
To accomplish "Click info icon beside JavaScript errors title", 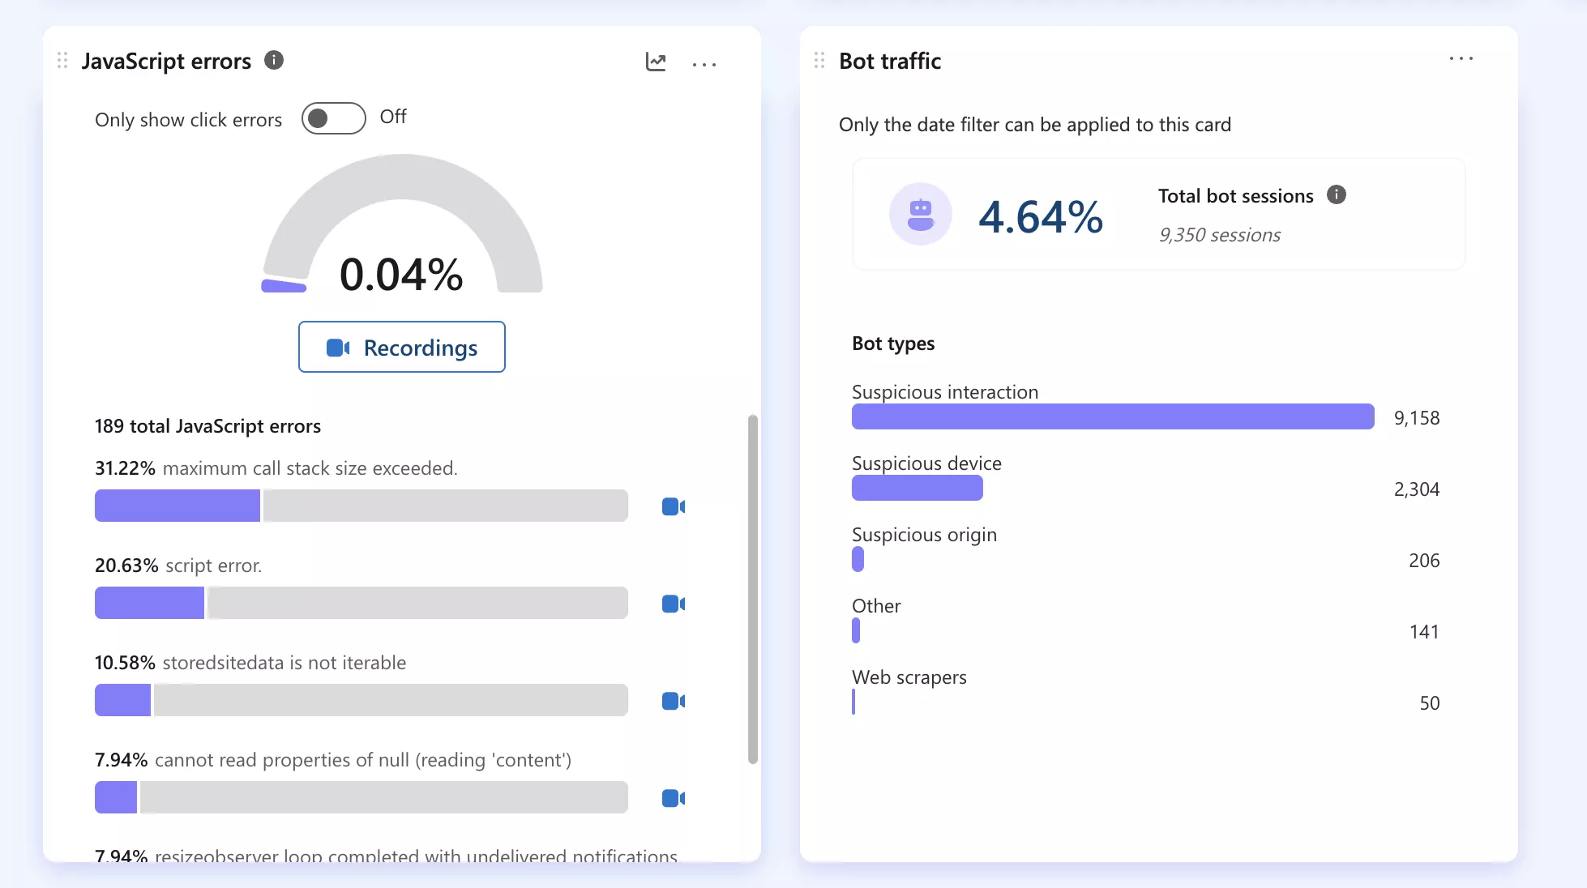I will [274, 61].
